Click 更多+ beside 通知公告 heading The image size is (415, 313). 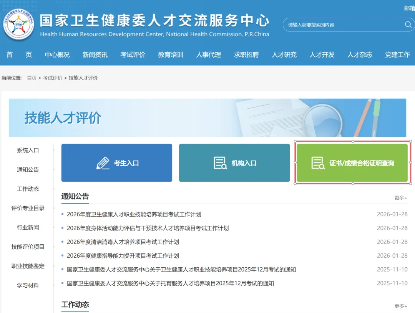coord(401,198)
